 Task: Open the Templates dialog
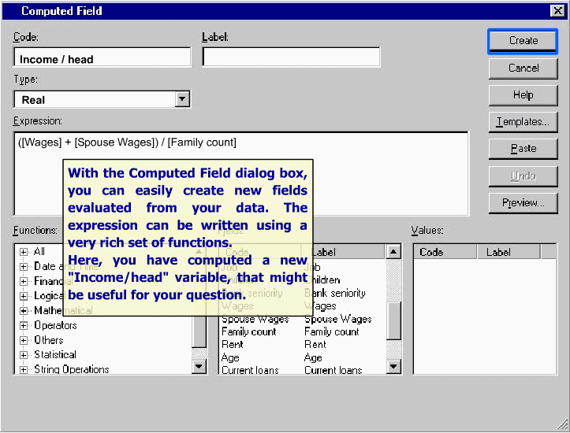coord(523,122)
